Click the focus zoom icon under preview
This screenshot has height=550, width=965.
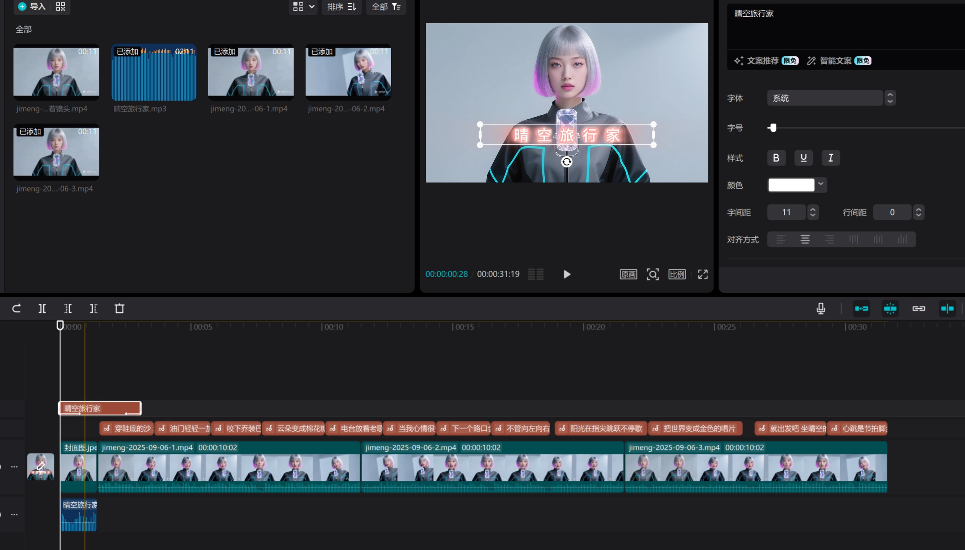[x=652, y=274]
